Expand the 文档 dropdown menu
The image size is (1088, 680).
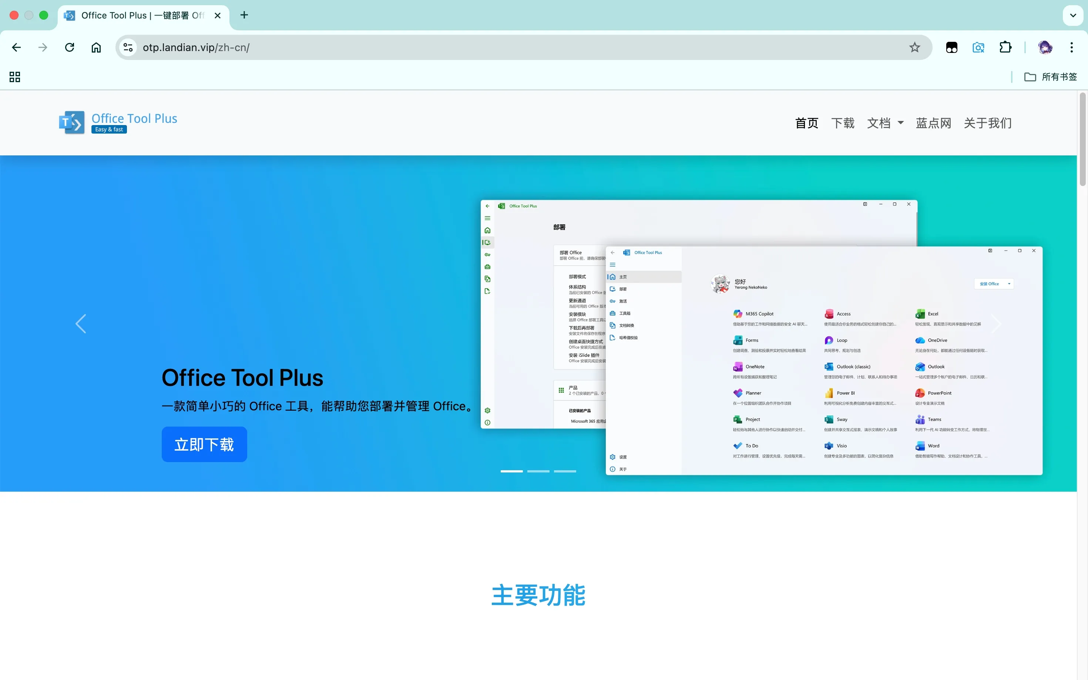tap(885, 123)
